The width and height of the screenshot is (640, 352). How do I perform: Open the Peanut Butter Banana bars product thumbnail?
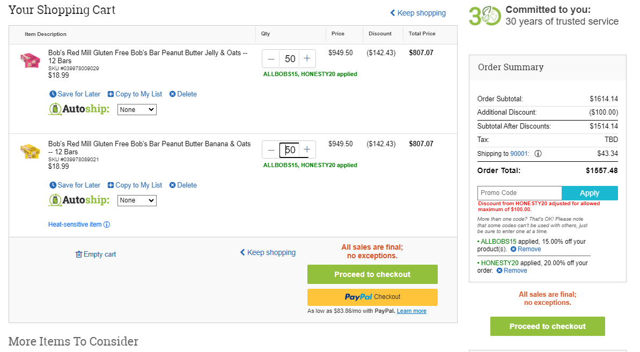point(30,151)
